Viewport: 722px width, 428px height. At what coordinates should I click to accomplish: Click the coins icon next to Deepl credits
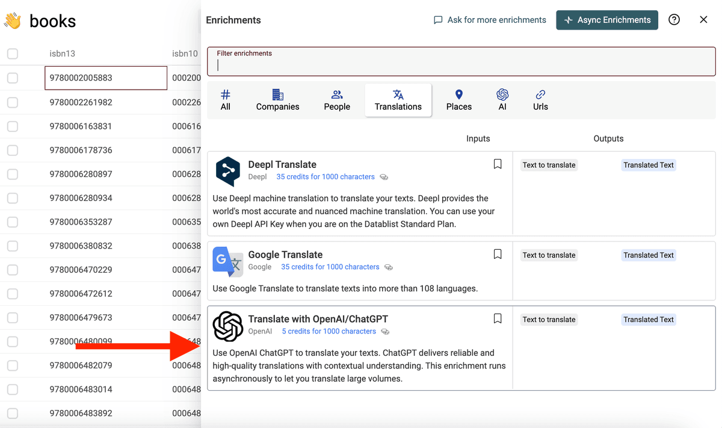tap(384, 177)
